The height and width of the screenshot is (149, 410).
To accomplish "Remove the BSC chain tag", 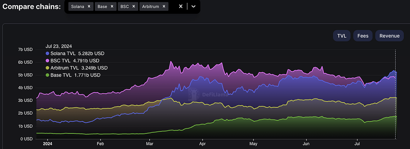I will (x=134, y=6).
